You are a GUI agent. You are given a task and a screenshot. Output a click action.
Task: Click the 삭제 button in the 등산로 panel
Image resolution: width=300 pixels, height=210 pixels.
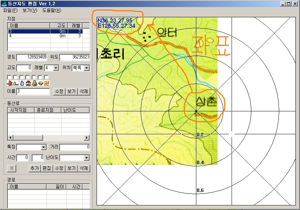click(84, 168)
